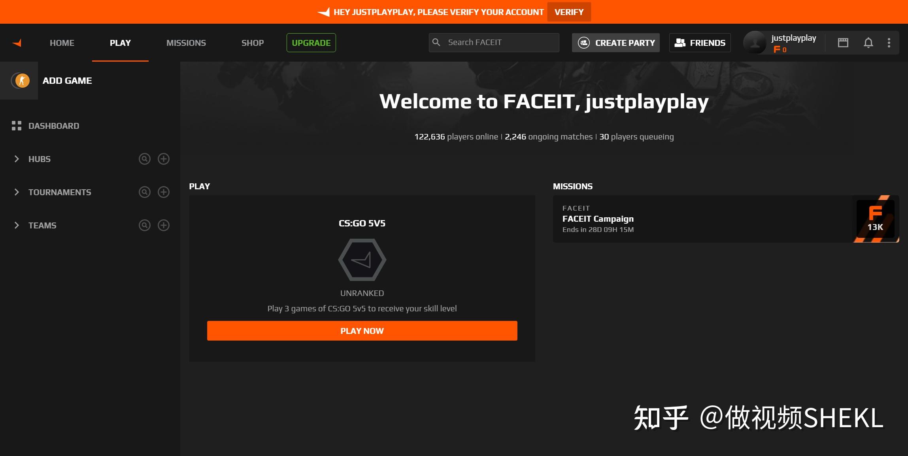Open the calendar/match history icon

coord(843,42)
